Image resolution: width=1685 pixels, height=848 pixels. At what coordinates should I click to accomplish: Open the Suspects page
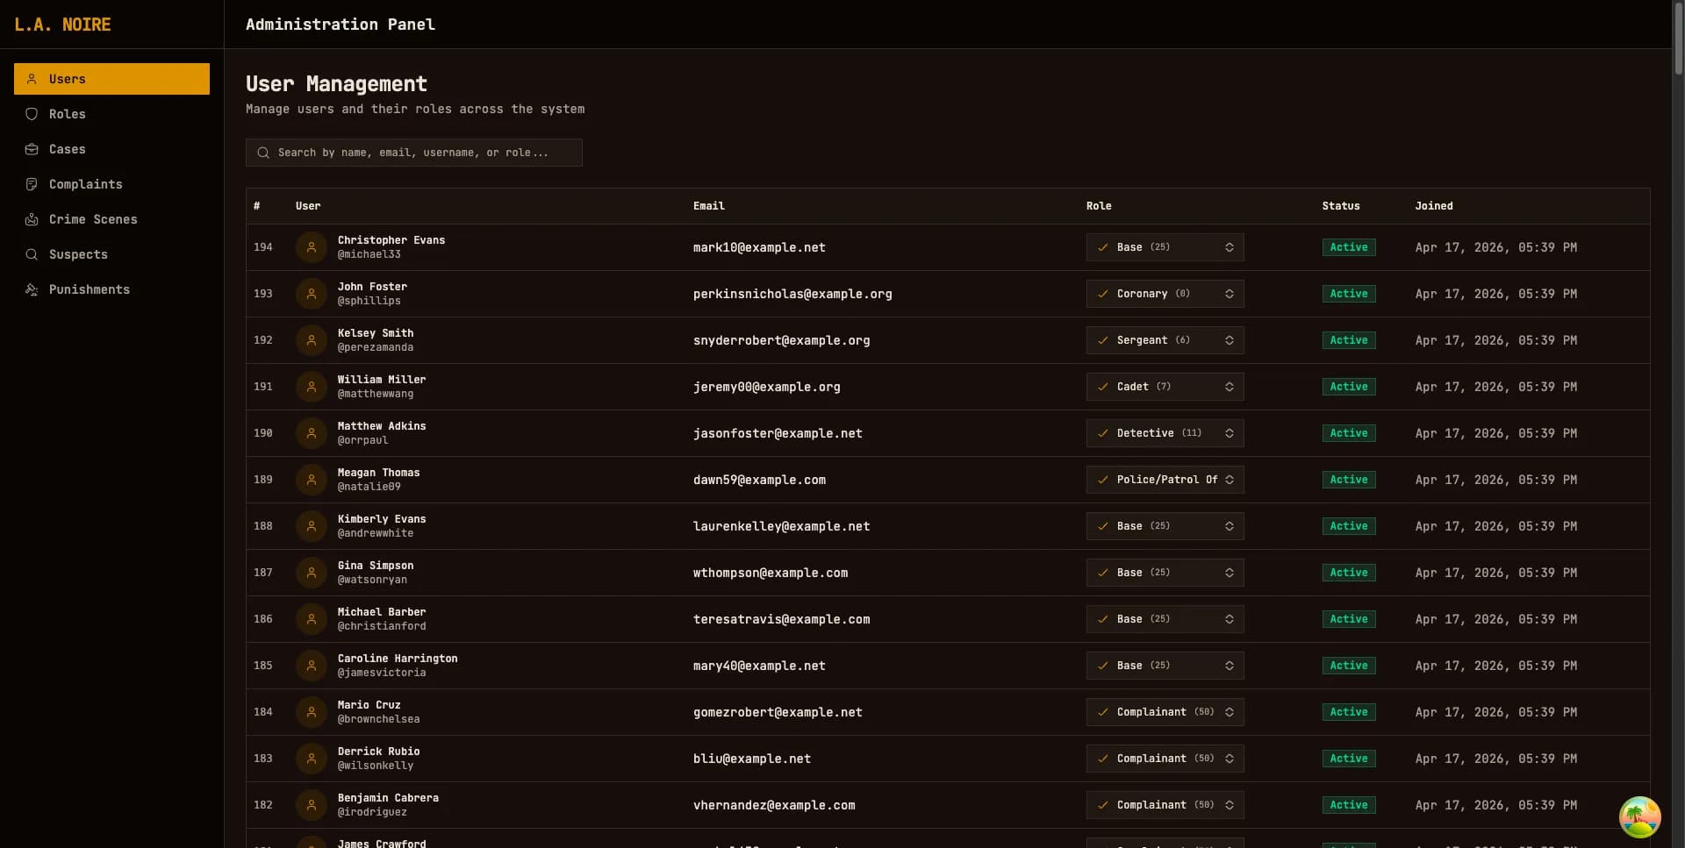(111, 254)
